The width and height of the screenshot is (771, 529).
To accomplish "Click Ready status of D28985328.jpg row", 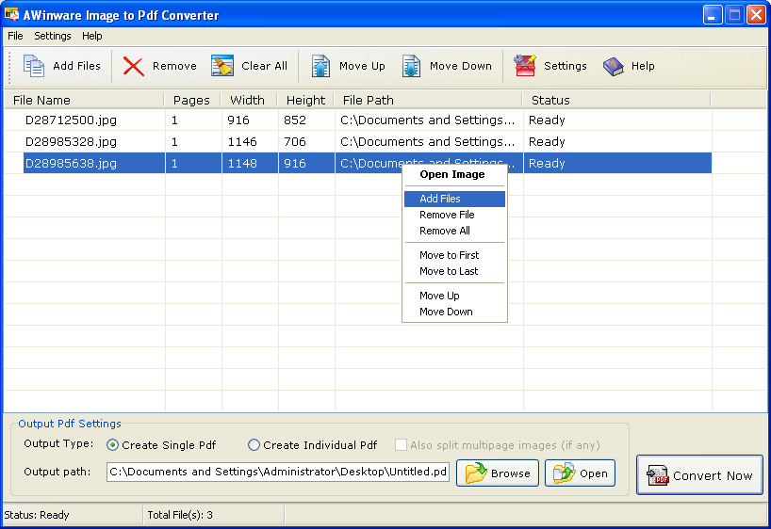I will [x=547, y=142].
